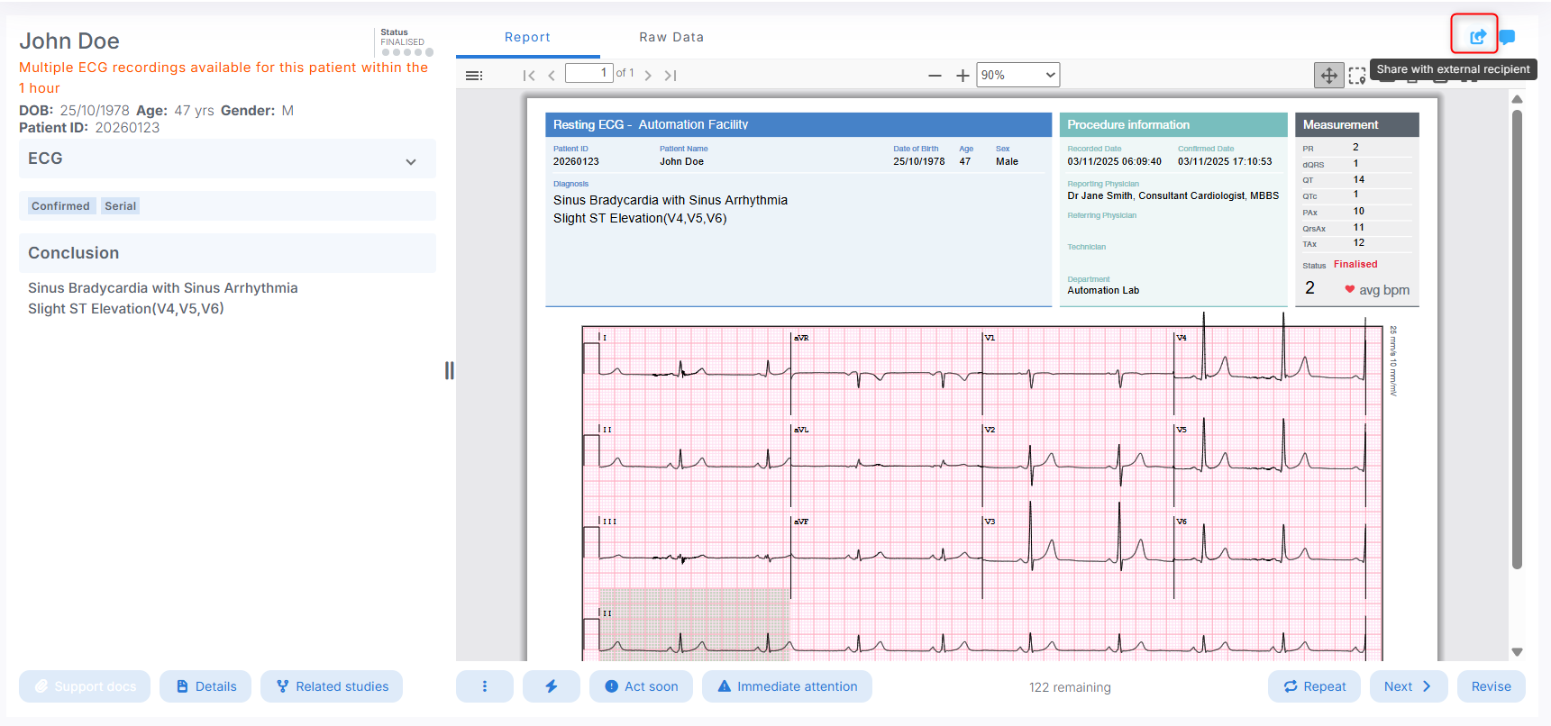Click the lightning bolt quick action button
Screen dimensions: 1551x726
(551, 686)
